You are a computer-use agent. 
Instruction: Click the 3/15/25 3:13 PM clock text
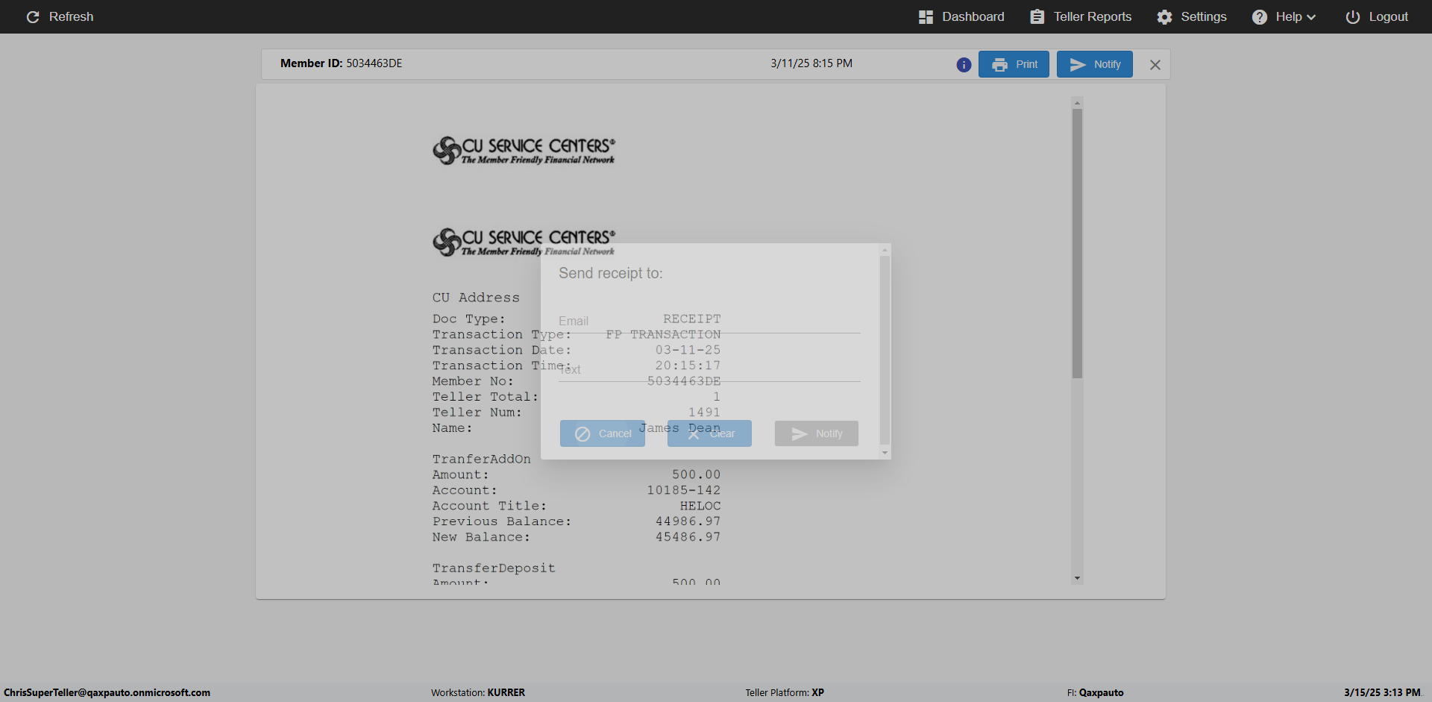pyautogui.click(x=1382, y=692)
